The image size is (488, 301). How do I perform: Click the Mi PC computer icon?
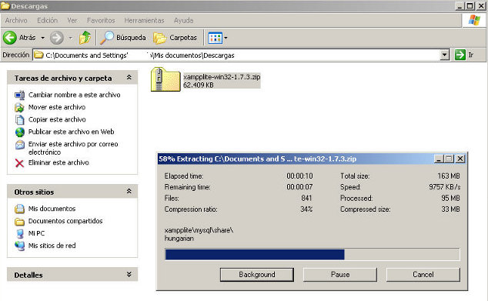[20, 233]
